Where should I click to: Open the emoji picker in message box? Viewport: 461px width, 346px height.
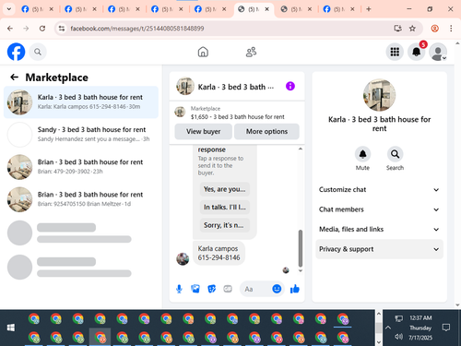[277, 289]
